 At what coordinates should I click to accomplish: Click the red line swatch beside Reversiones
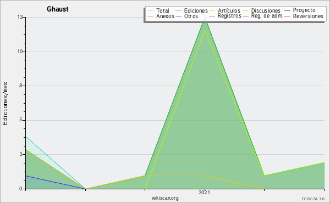pyautogui.click(x=288, y=16)
